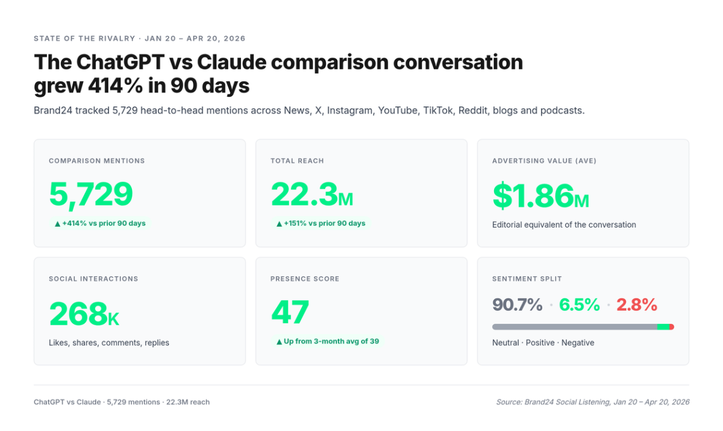Click the State of the Rivalry date label
This screenshot has width=723, height=431.
pyautogui.click(x=140, y=39)
